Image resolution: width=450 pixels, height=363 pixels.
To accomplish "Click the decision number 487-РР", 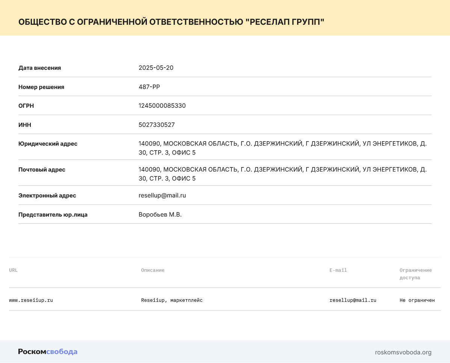I will click(149, 87).
